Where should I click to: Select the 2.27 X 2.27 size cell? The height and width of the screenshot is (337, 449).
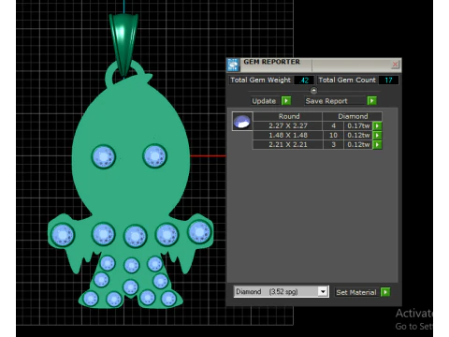coord(288,126)
